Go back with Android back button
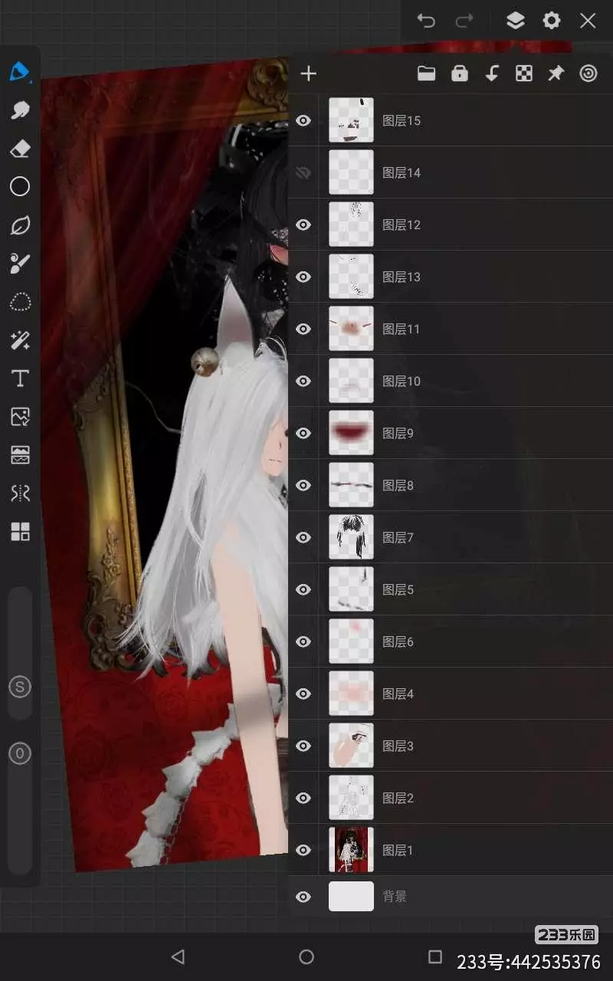Screen dimensions: 613x981 point(178,956)
